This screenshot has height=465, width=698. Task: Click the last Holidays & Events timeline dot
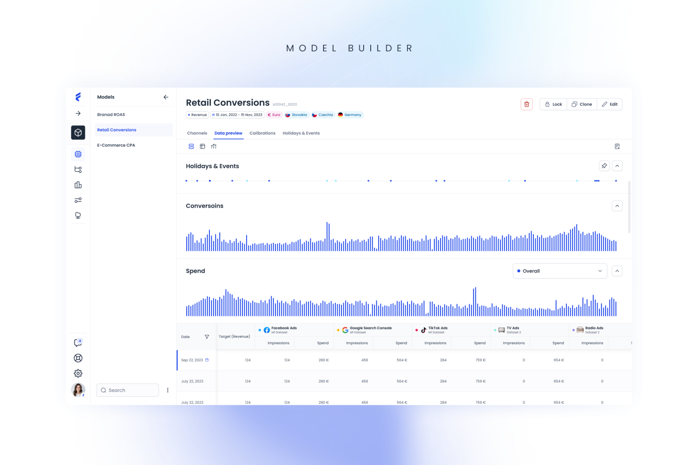[616, 181]
